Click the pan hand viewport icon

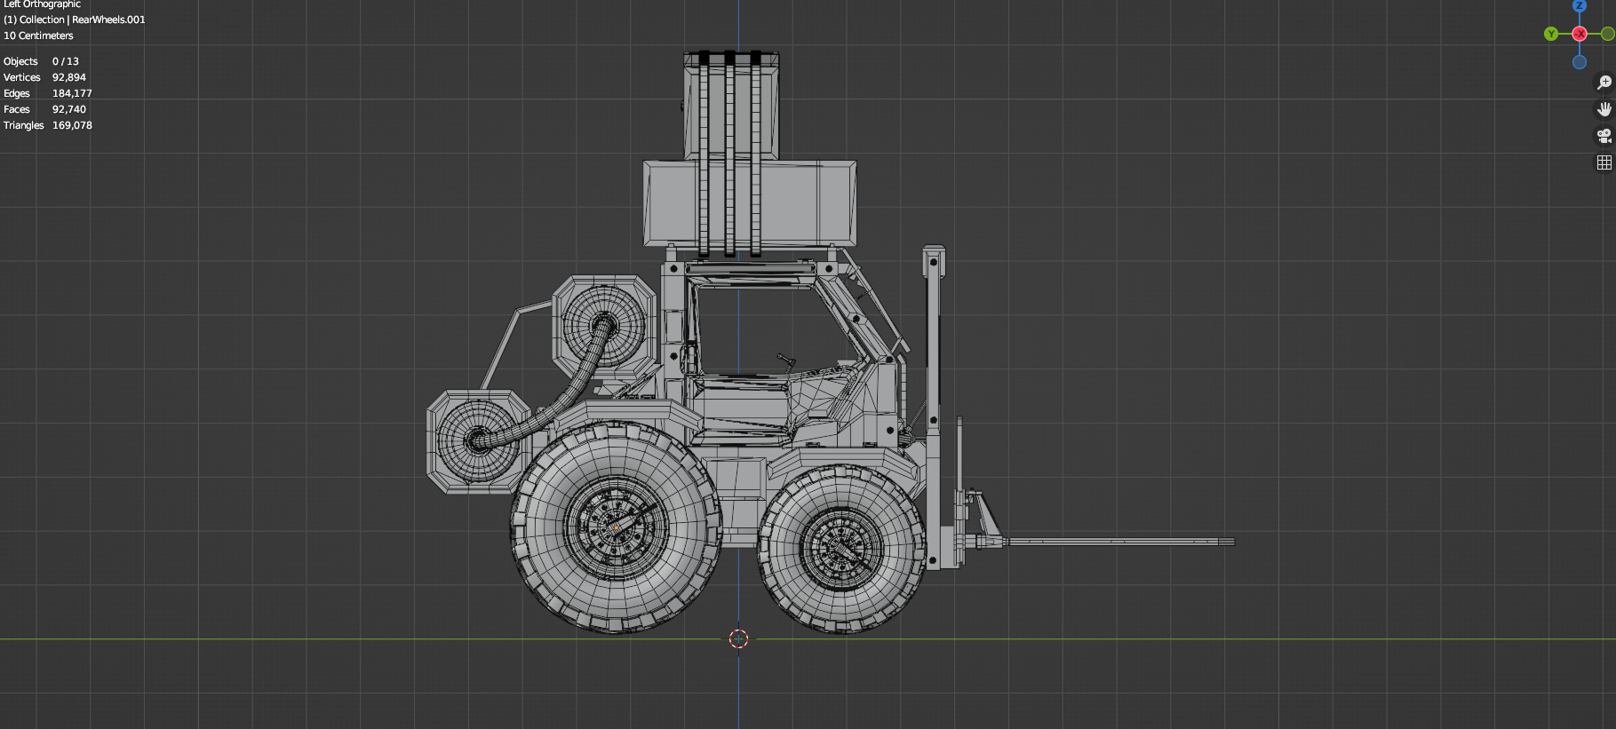tap(1604, 109)
